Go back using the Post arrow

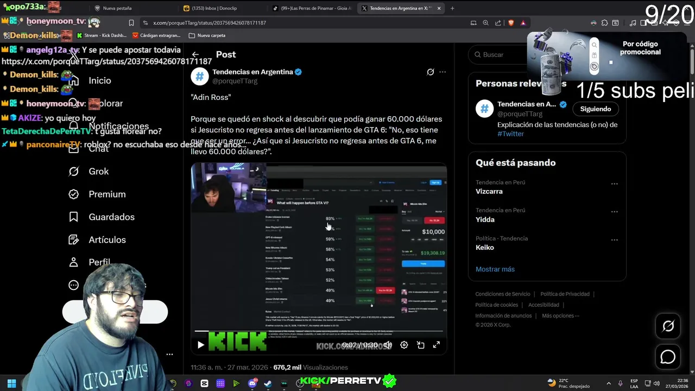(x=195, y=54)
